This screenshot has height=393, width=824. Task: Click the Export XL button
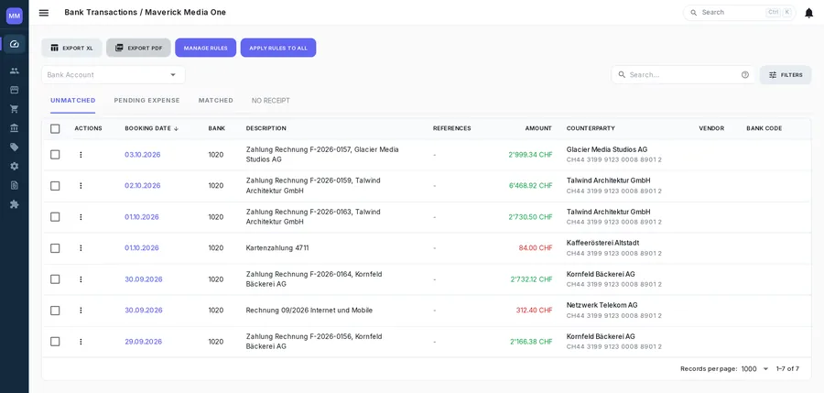72,48
